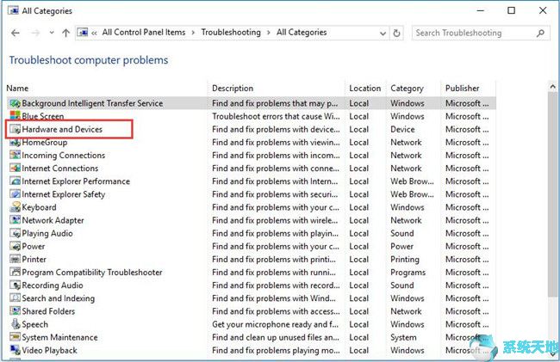The image size is (560, 362).
Task: Select the Recording Audio name text
Action: pos(53,285)
